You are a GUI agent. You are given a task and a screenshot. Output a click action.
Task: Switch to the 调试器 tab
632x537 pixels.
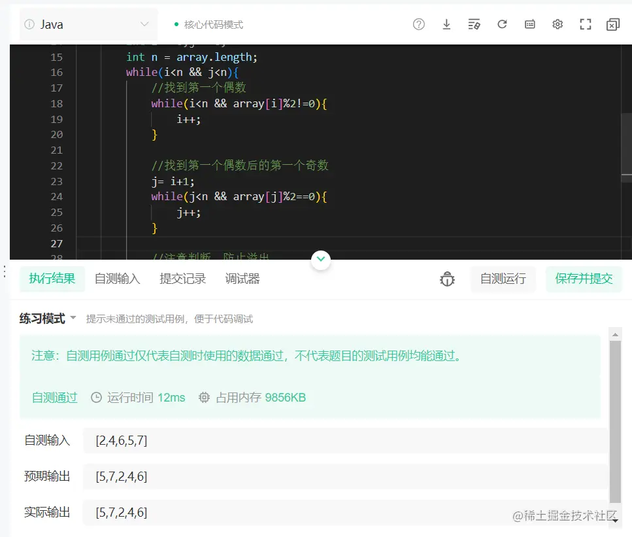[242, 279]
